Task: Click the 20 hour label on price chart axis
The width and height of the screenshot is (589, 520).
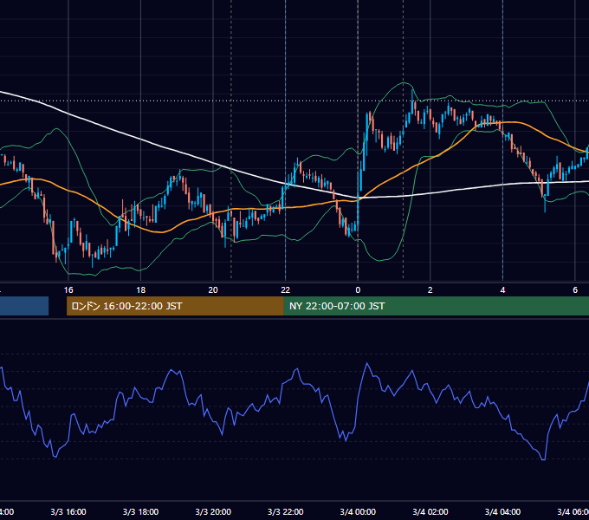Action: [213, 290]
